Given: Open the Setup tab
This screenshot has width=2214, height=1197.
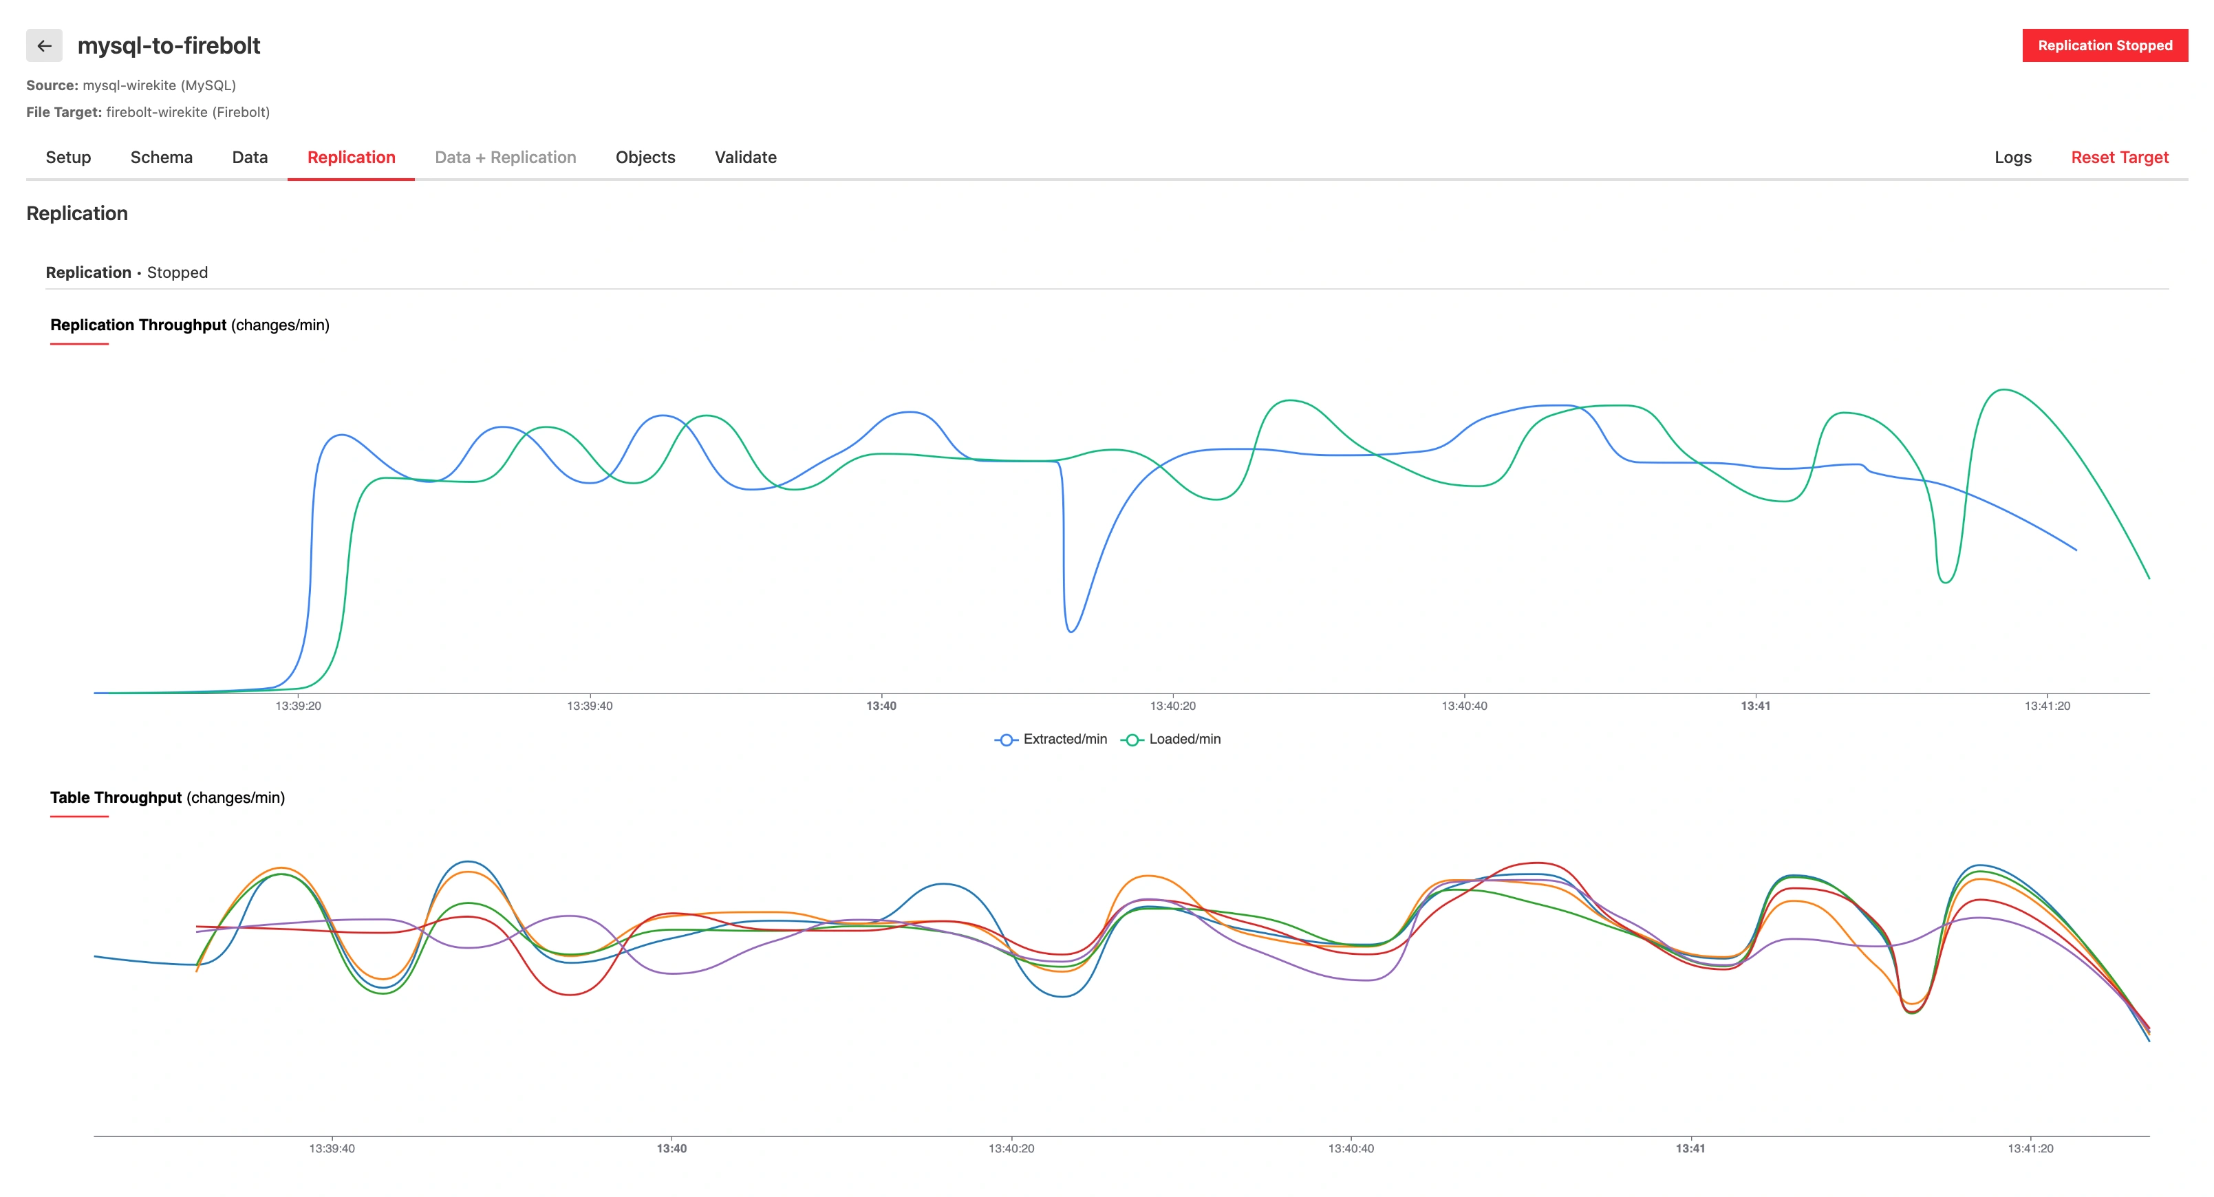Looking at the screenshot, I should click(68, 158).
